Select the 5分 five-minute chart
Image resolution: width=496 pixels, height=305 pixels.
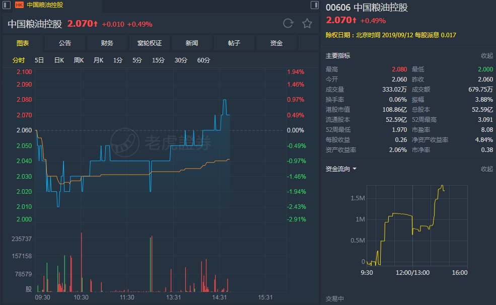pyautogui.click(x=137, y=60)
